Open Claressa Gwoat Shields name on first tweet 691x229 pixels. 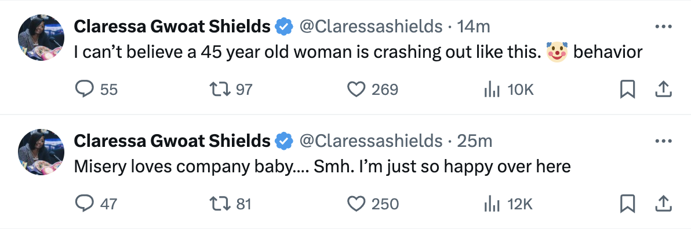(x=172, y=27)
